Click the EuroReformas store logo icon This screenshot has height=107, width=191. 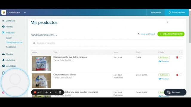[4, 12]
